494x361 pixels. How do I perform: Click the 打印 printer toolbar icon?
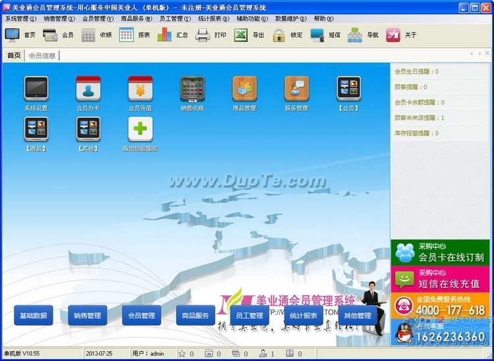(x=203, y=35)
